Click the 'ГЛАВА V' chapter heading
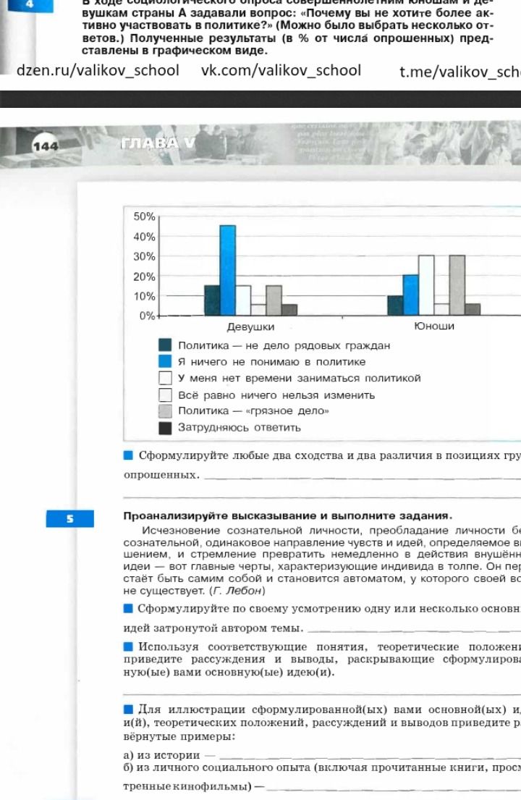The width and height of the screenshot is (521, 800). click(x=158, y=143)
